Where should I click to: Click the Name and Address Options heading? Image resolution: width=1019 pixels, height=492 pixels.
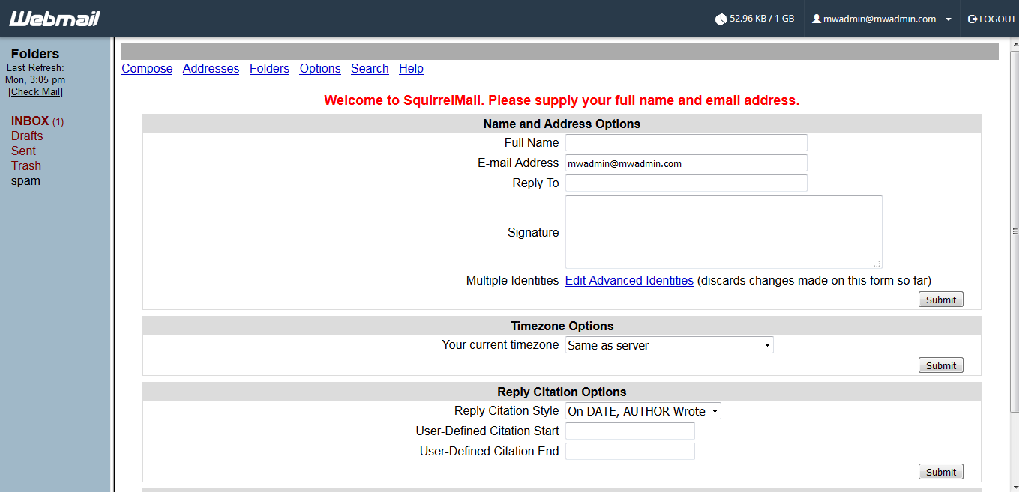(562, 124)
